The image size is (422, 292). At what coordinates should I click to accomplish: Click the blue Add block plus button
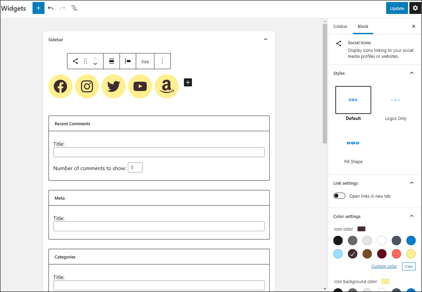tap(38, 8)
